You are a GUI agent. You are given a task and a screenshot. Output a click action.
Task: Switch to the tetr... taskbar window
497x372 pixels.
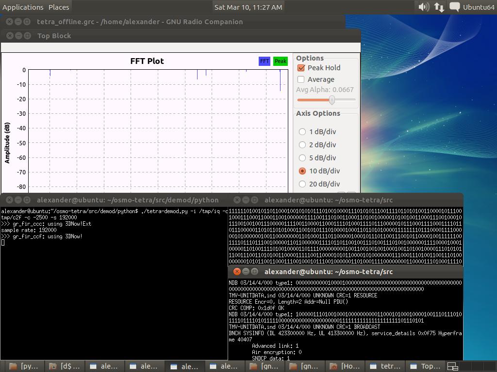pyautogui.click(x=385, y=366)
